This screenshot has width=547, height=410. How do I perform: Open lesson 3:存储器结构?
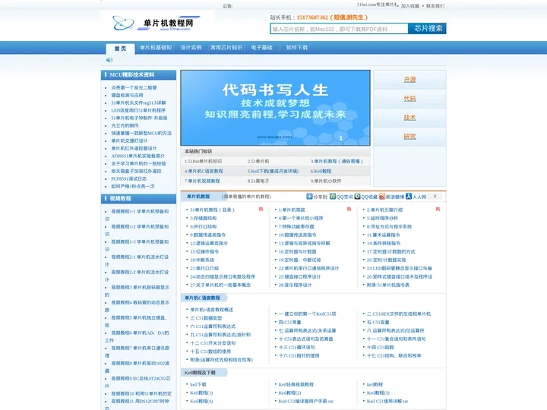point(203,218)
